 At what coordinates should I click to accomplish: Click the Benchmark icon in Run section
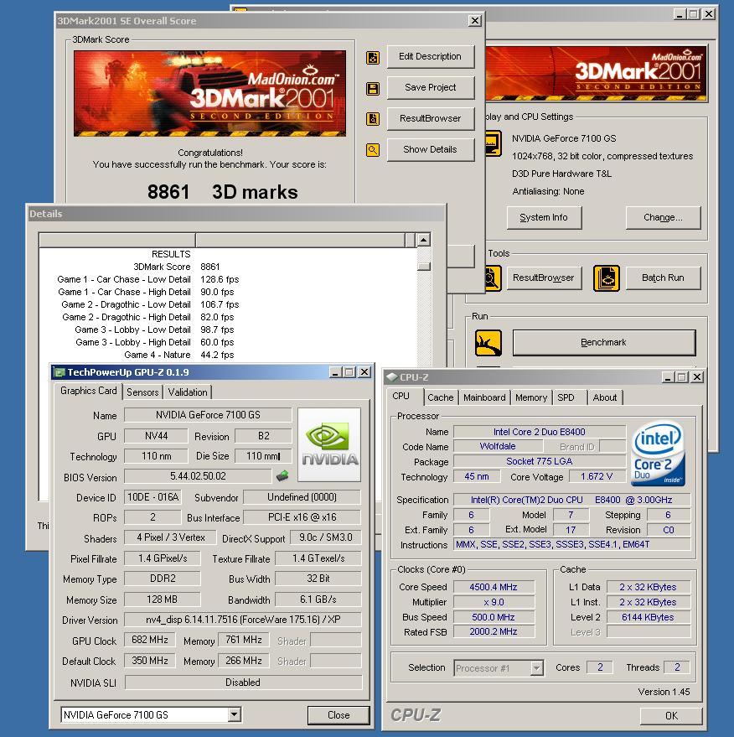click(488, 343)
